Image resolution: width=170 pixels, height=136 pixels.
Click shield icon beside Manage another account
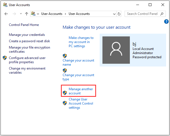click(x=65, y=93)
